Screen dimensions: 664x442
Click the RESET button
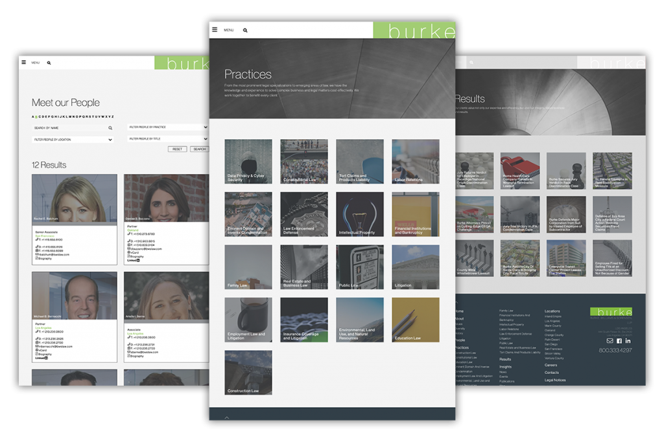pos(176,149)
